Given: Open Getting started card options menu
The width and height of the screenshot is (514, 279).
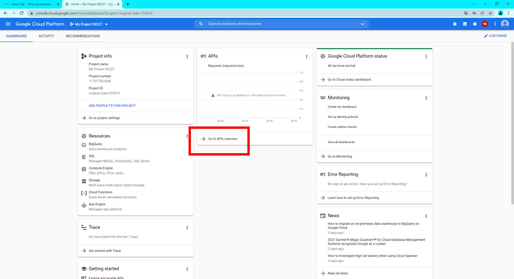Looking at the screenshot, I should [x=187, y=269].
